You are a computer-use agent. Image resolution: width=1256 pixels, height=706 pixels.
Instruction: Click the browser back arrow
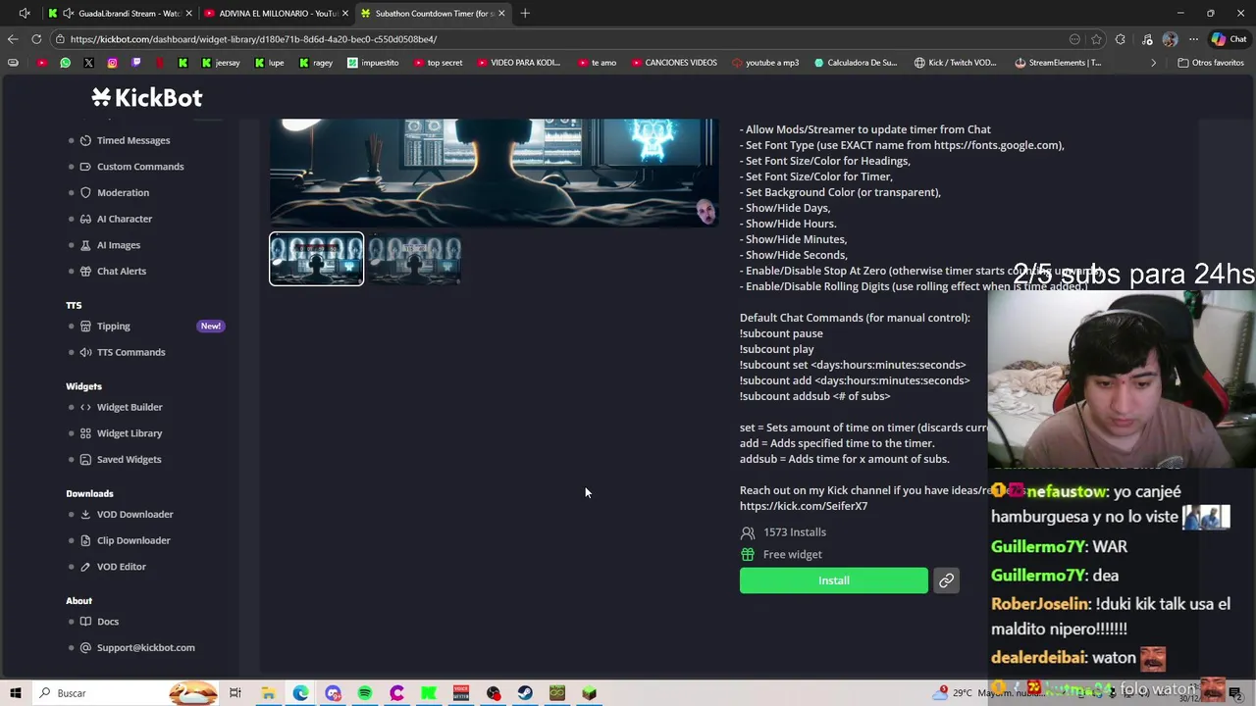coord(12,39)
